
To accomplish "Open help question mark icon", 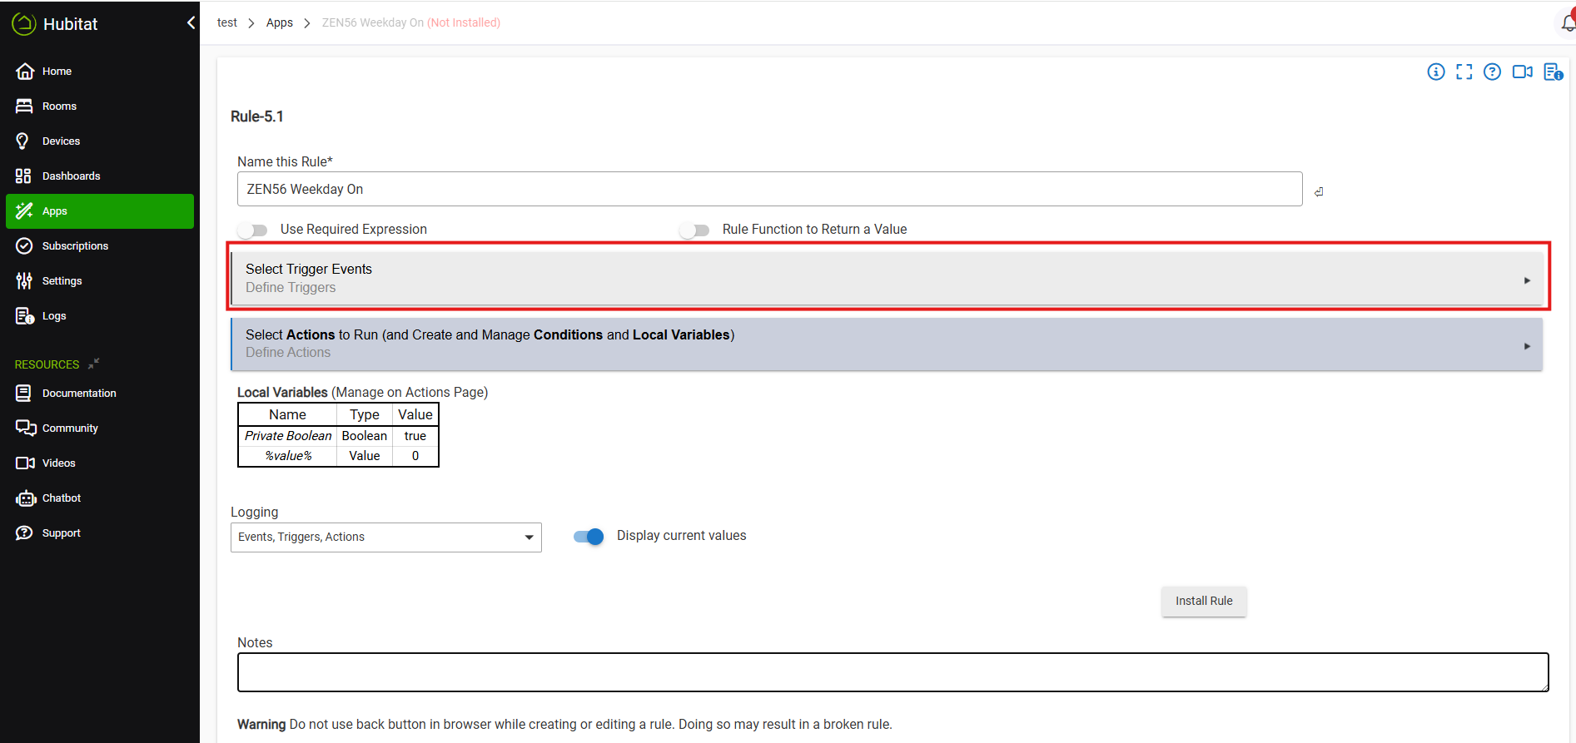I will point(1493,72).
